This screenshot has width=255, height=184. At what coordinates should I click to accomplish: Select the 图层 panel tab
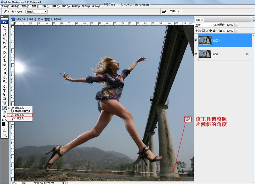tap(199, 20)
